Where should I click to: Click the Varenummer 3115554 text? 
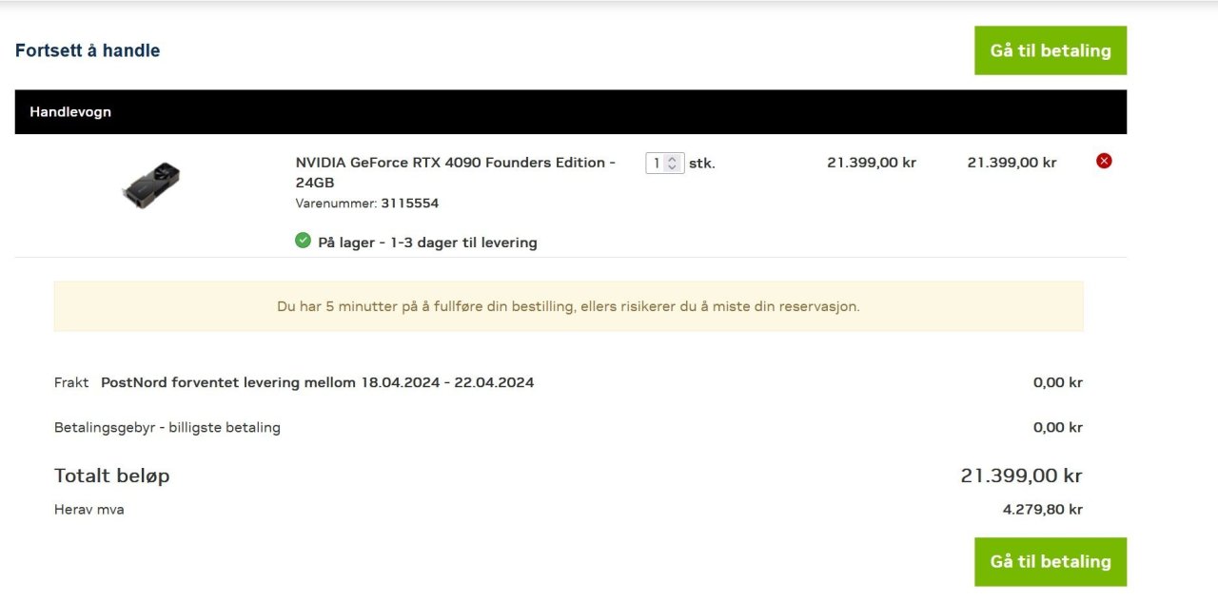366,204
